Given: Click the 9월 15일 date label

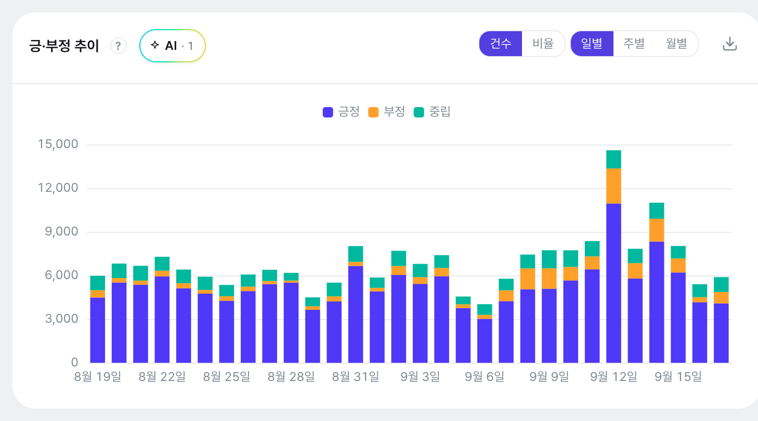Looking at the screenshot, I should (678, 377).
